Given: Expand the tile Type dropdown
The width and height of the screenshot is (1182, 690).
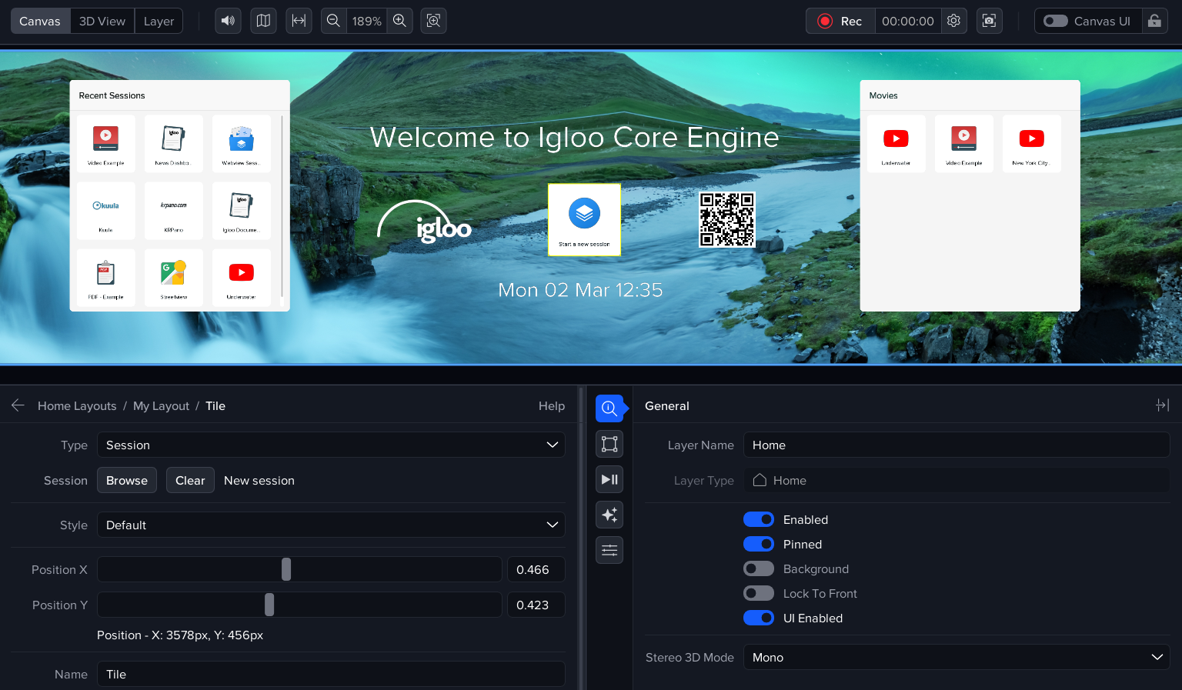Looking at the screenshot, I should tap(331, 445).
